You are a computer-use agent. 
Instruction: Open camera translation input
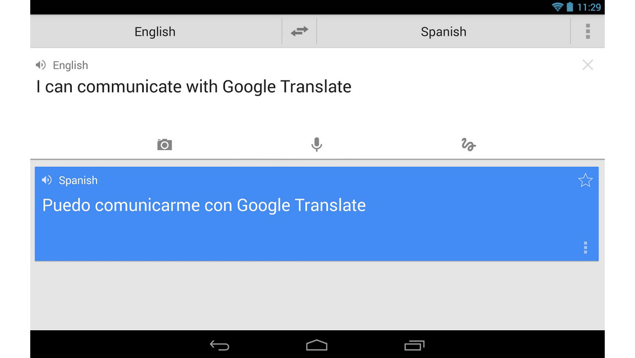tap(165, 145)
